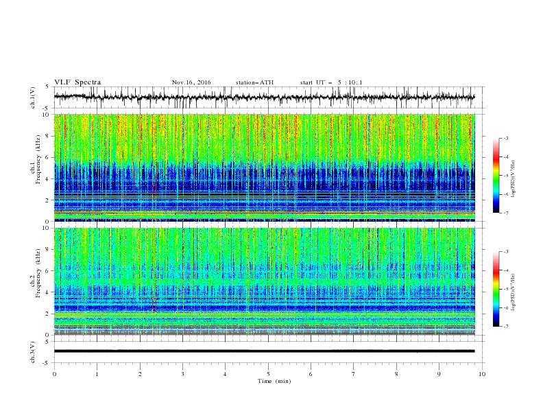543x420 pixels.
Task: Click time axis tick label '9'
Action: tap(439, 374)
